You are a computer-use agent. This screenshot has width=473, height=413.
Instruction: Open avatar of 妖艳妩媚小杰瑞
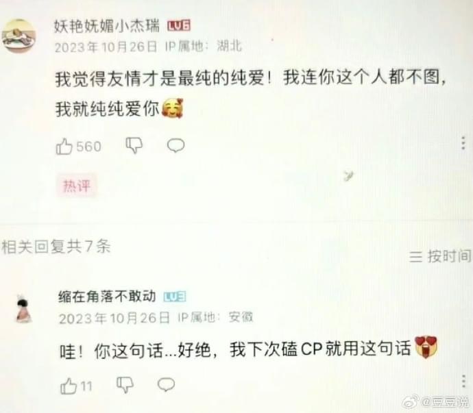coord(19,36)
